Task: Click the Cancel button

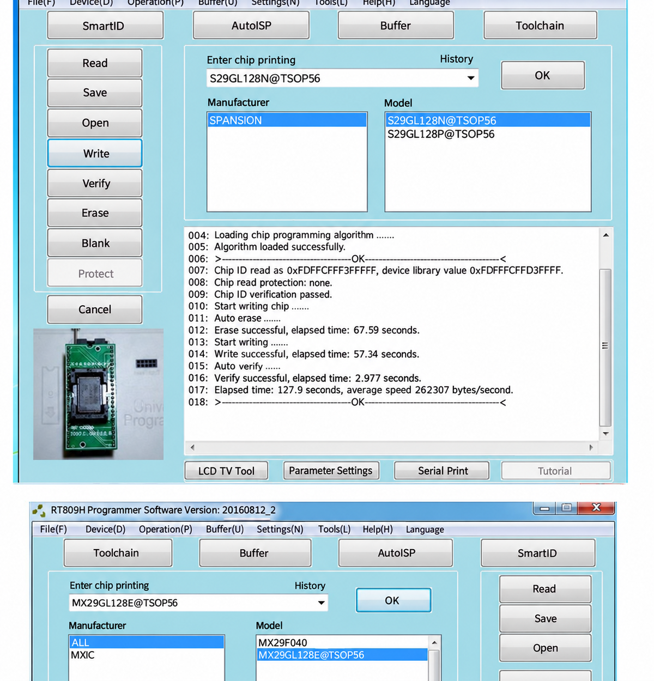Action: [95, 309]
